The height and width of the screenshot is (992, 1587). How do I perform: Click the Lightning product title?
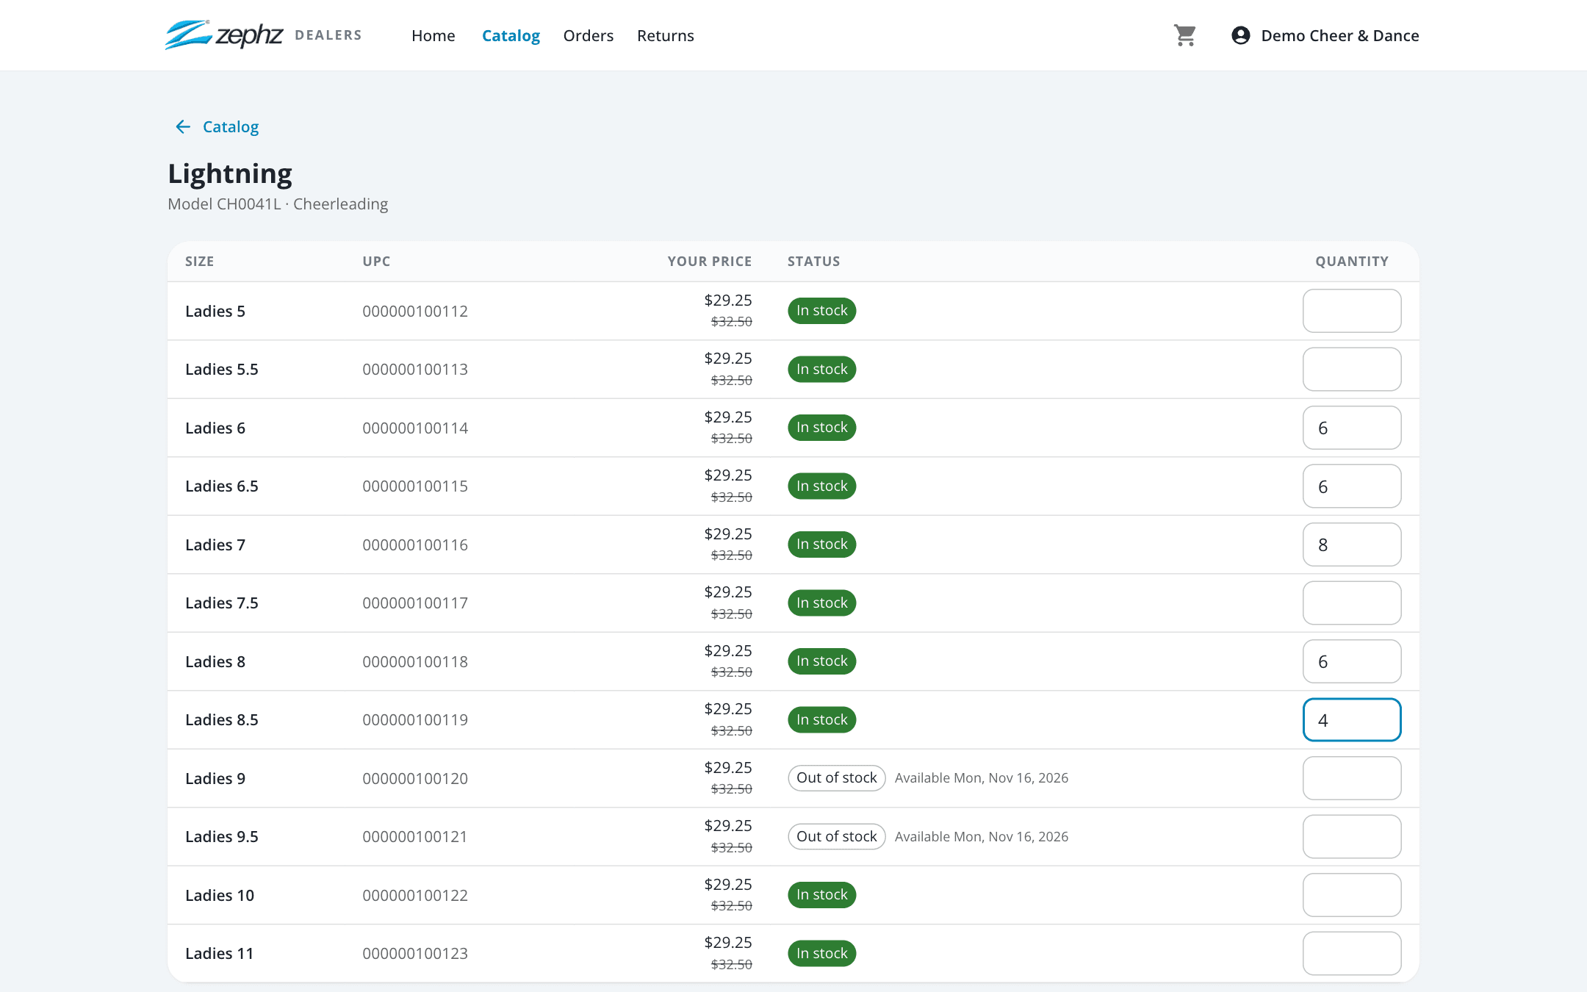click(230, 173)
